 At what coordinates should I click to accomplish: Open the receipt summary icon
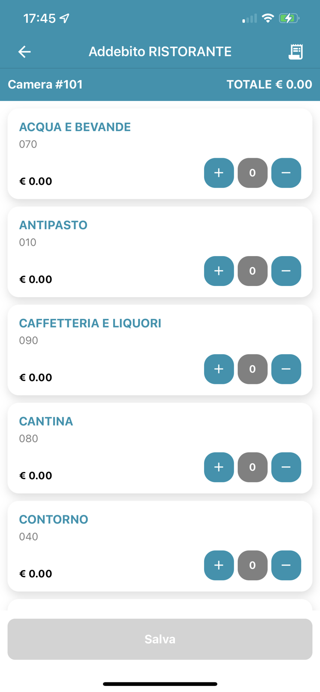[x=296, y=52]
